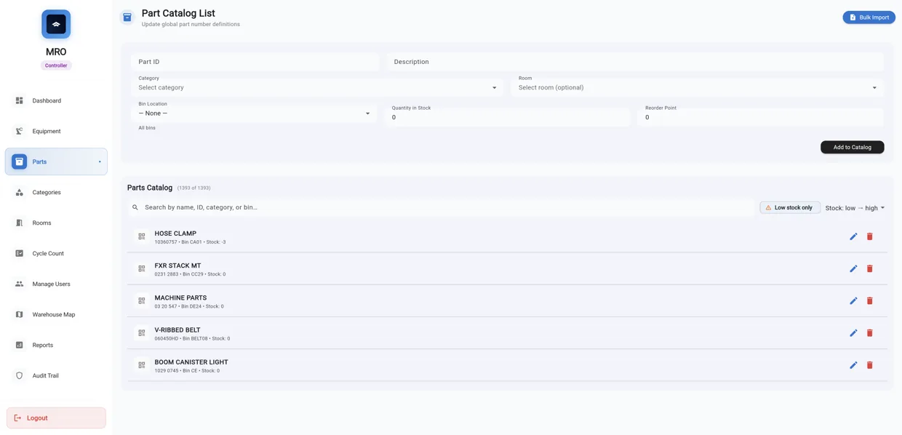The height and width of the screenshot is (435, 902).
Task: Open the Bin Location dropdown
Action: tap(255, 113)
